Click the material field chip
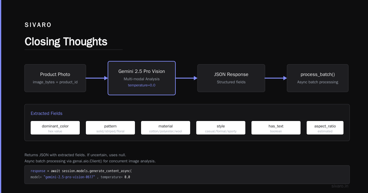368x193 pixels. click(x=166, y=128)
